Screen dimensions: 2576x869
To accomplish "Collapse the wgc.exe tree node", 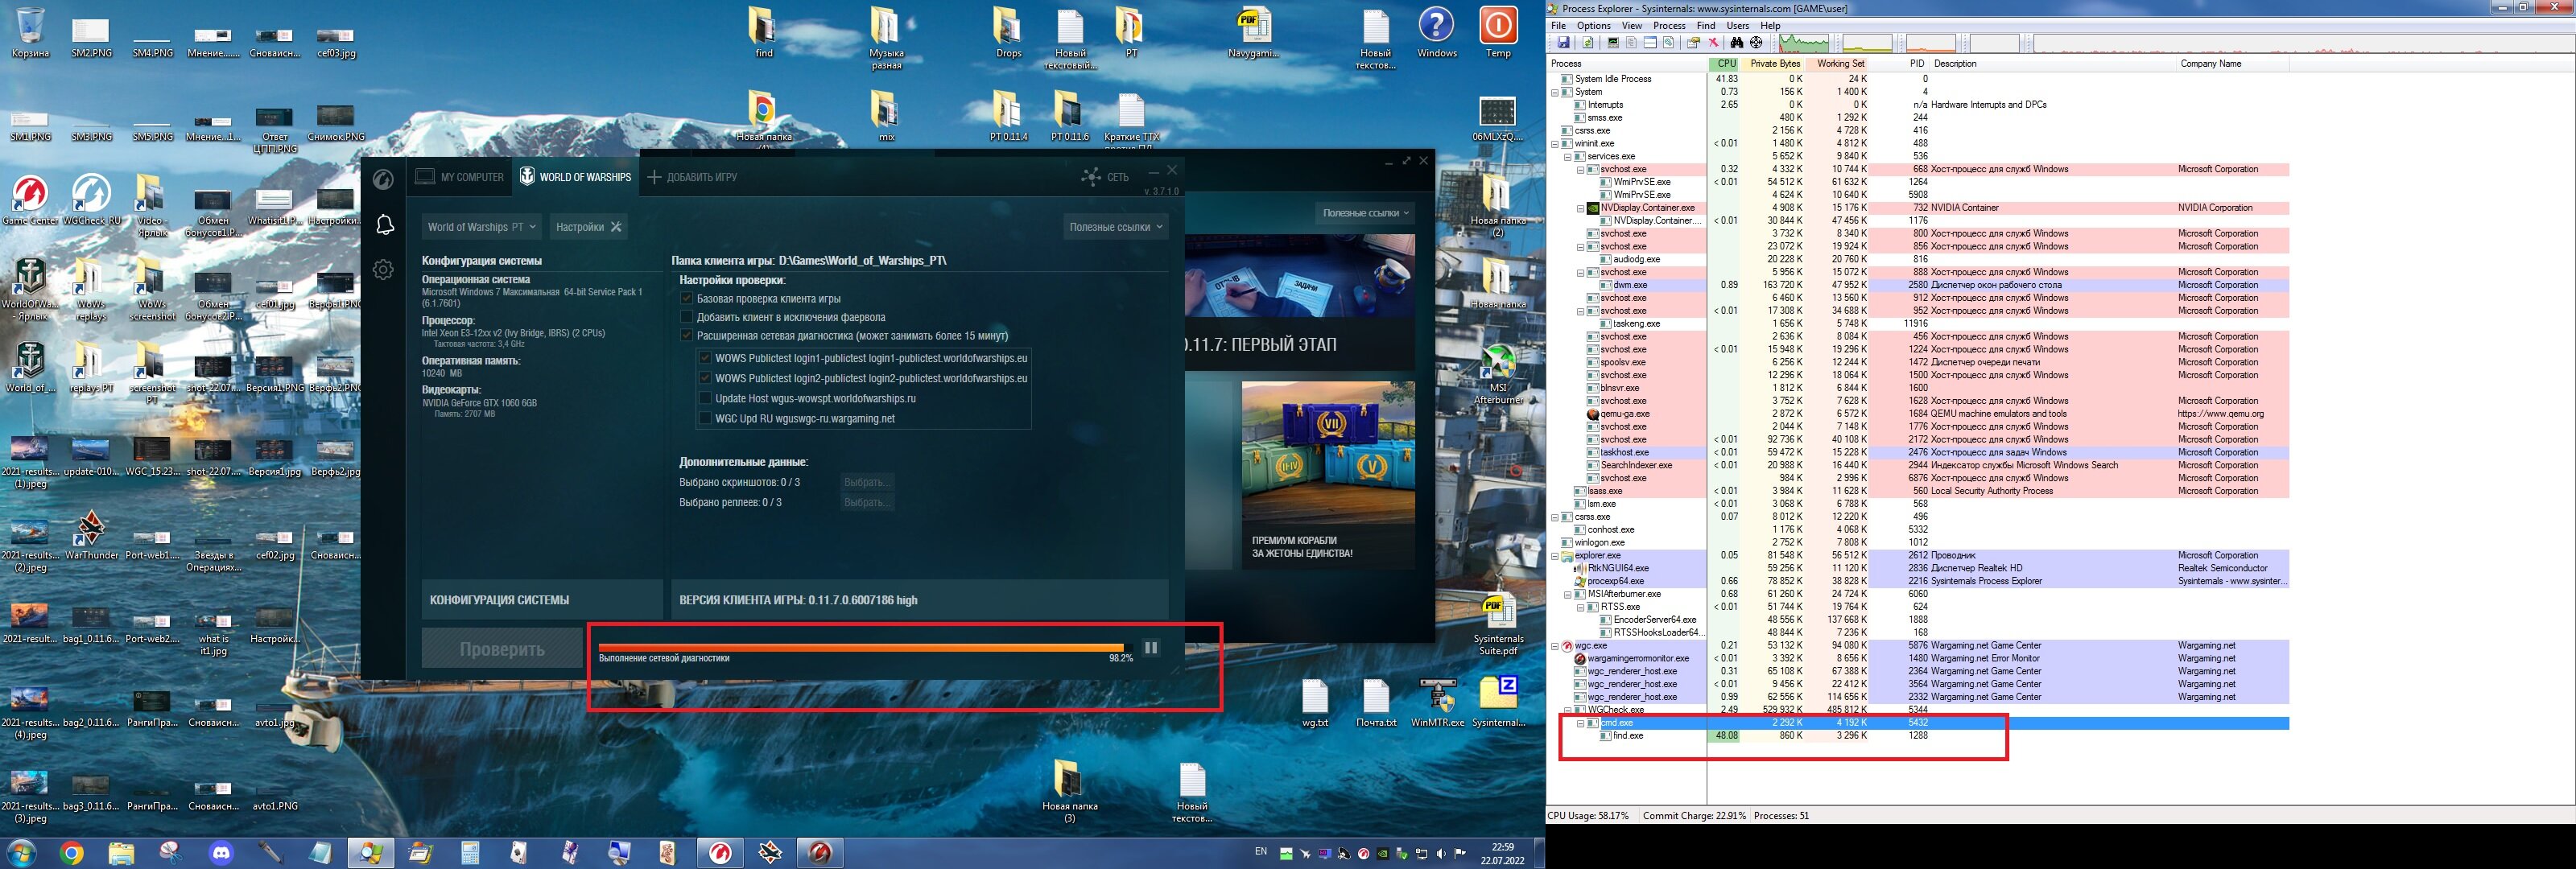I will tap(1555, 646).
